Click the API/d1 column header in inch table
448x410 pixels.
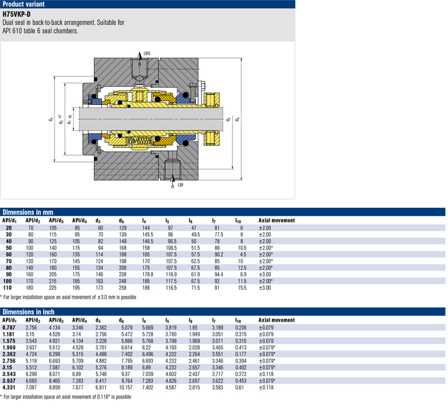tap(9, 320)
